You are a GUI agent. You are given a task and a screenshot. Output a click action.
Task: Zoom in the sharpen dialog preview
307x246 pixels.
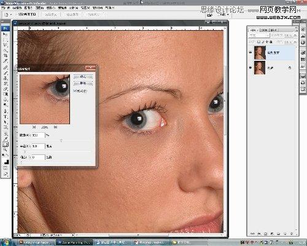[x=55, y=127]
